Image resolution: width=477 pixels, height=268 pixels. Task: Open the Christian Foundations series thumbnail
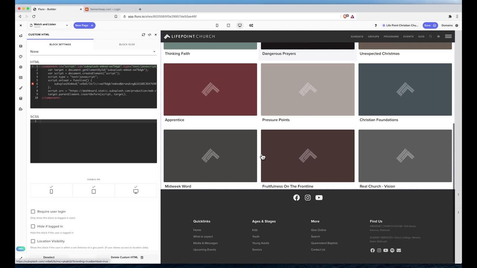pyautogui.click(x=405, y=89)
